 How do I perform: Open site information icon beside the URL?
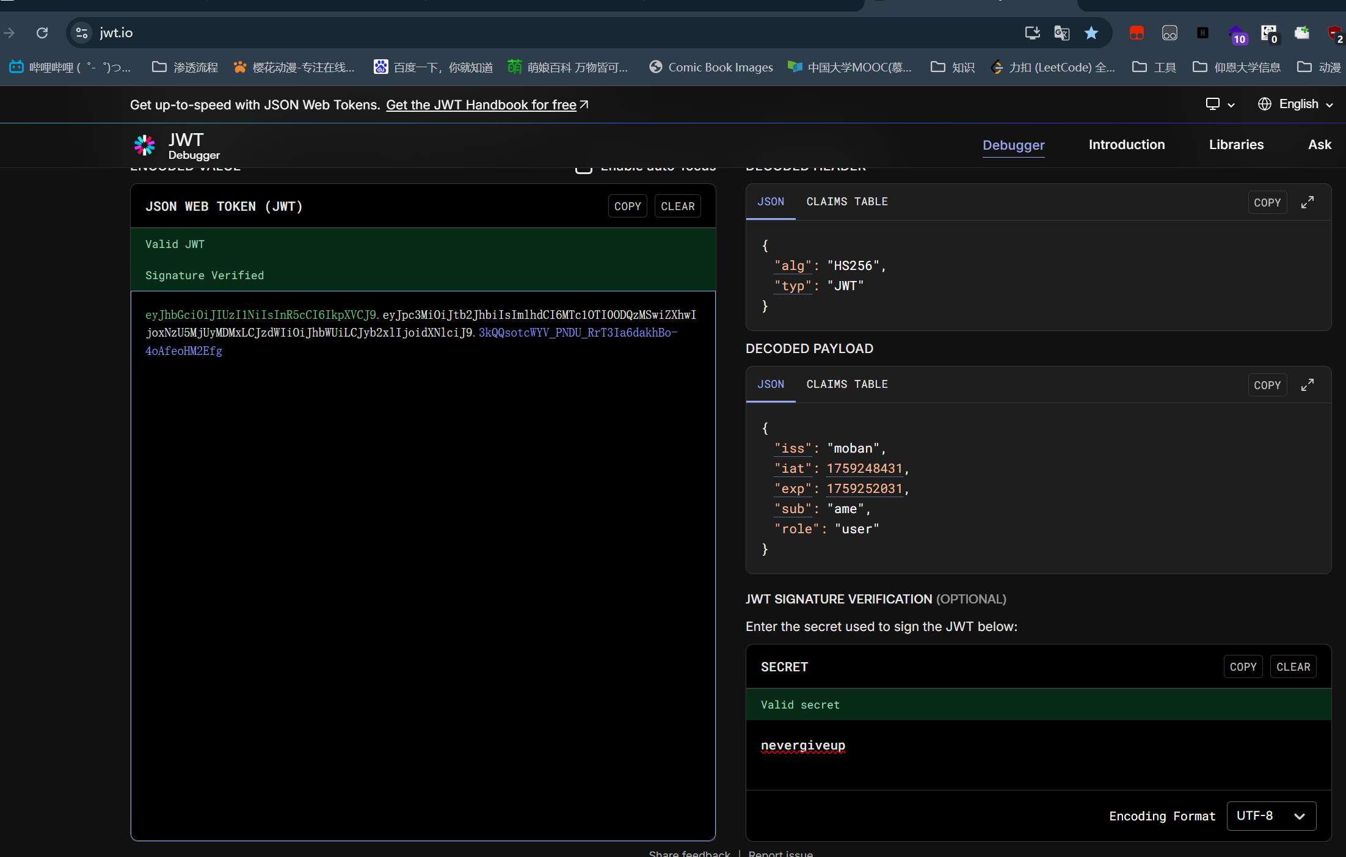[x=82, y=33]
